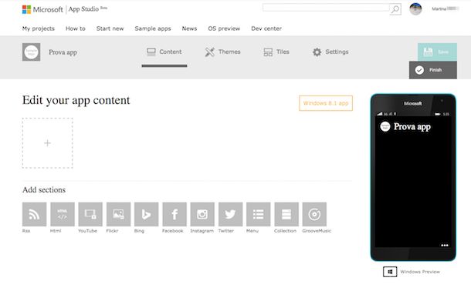The height and width of the screenshot is (291, 471).
Task: Open the user profile avatar
Action: [x=415, y=8]
